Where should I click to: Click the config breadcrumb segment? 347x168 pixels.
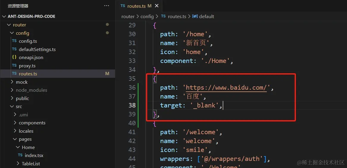(147, 17)
